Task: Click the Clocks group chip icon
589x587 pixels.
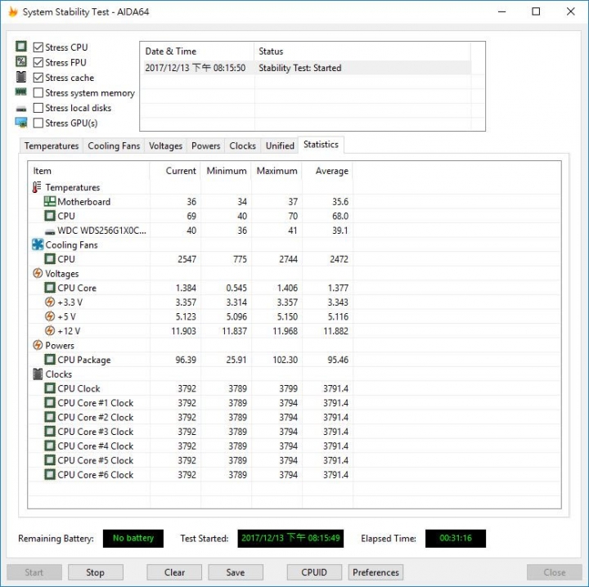Action: [38, 374]
